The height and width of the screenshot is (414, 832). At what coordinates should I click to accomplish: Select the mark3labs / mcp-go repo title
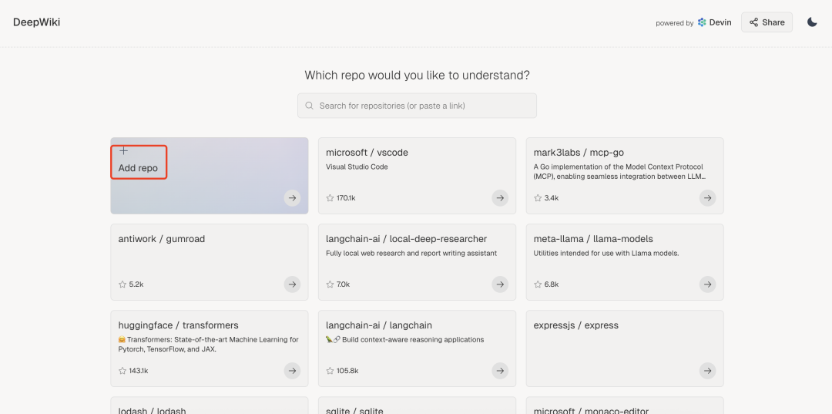pos(579,153)
